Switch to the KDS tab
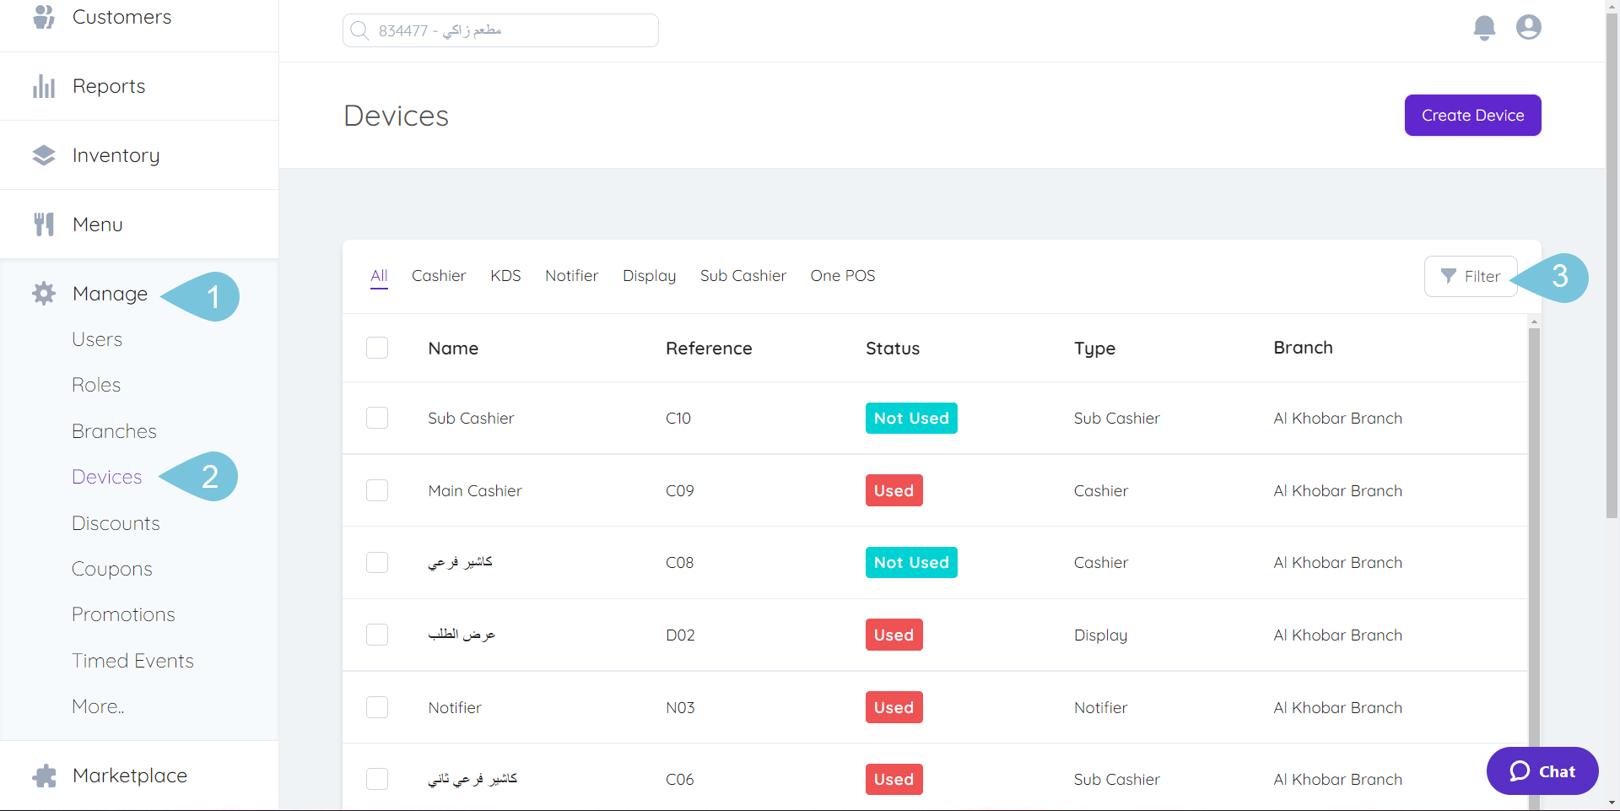This screenshot has height=811, width=1620. (505, 276)
